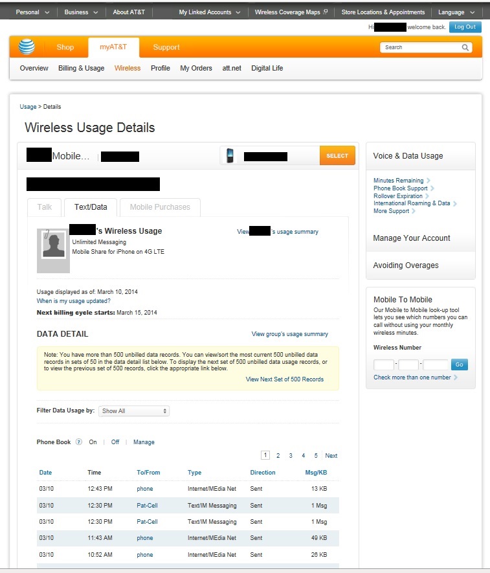The width and height of the screenshot is (490, 573).
Task: Click arrow beside International Roaming & Data
Action: coord(455,203)
